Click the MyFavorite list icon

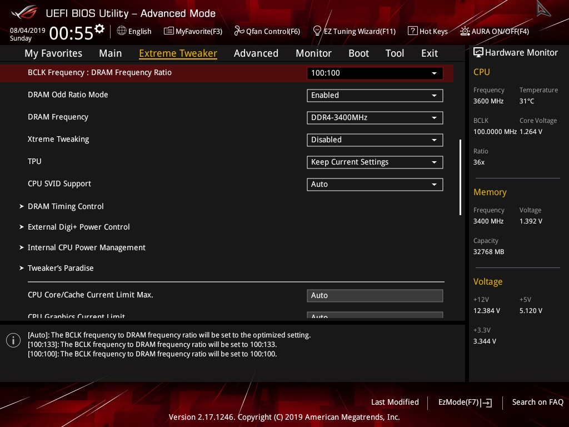168,31
